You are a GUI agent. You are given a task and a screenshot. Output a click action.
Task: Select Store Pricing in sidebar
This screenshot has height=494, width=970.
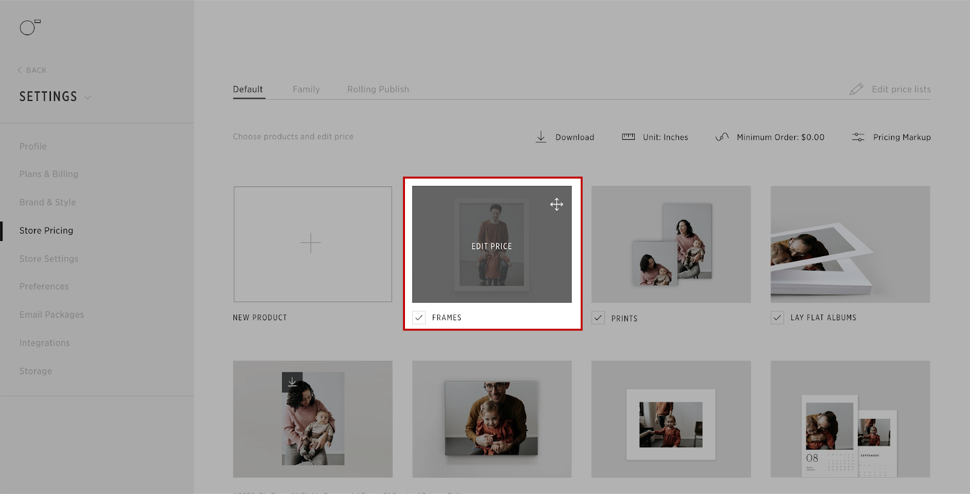(x=46, y=231)
